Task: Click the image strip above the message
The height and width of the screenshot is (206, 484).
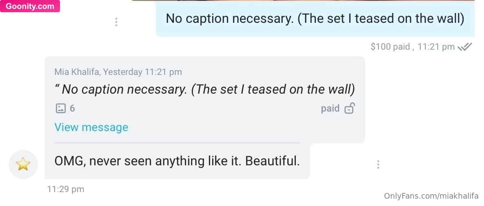Action: [x=302, y=0]
